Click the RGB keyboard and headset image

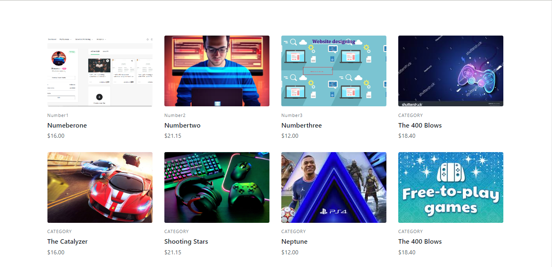[x=217, y=188]
